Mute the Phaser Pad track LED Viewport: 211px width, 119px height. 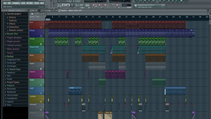[x=43, y=52]
